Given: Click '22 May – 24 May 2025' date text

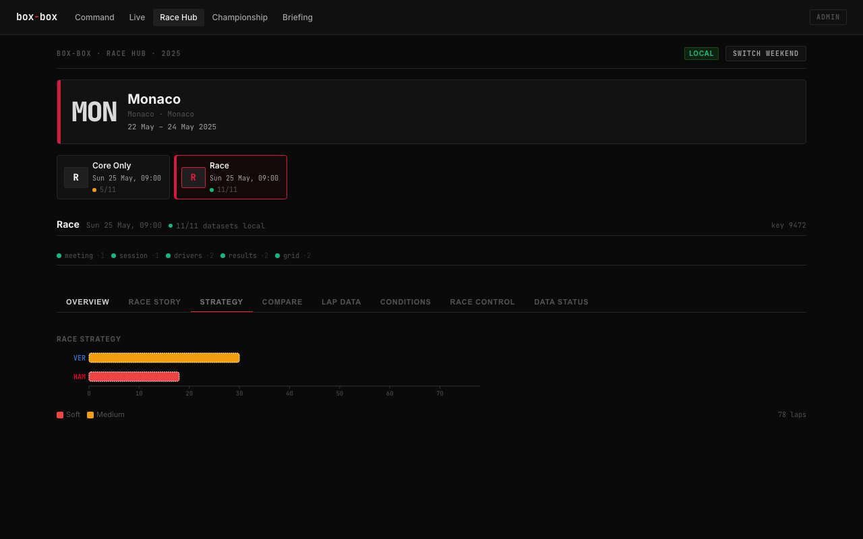Looking at the screenshot, I should pos(172,127).
